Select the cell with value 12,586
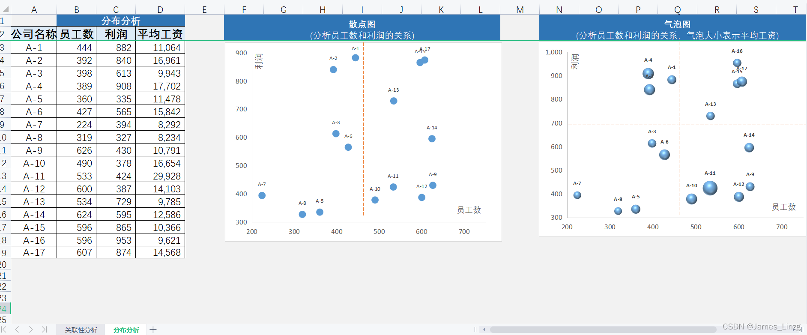Screen dimensions: 807x335 (160, 215)
